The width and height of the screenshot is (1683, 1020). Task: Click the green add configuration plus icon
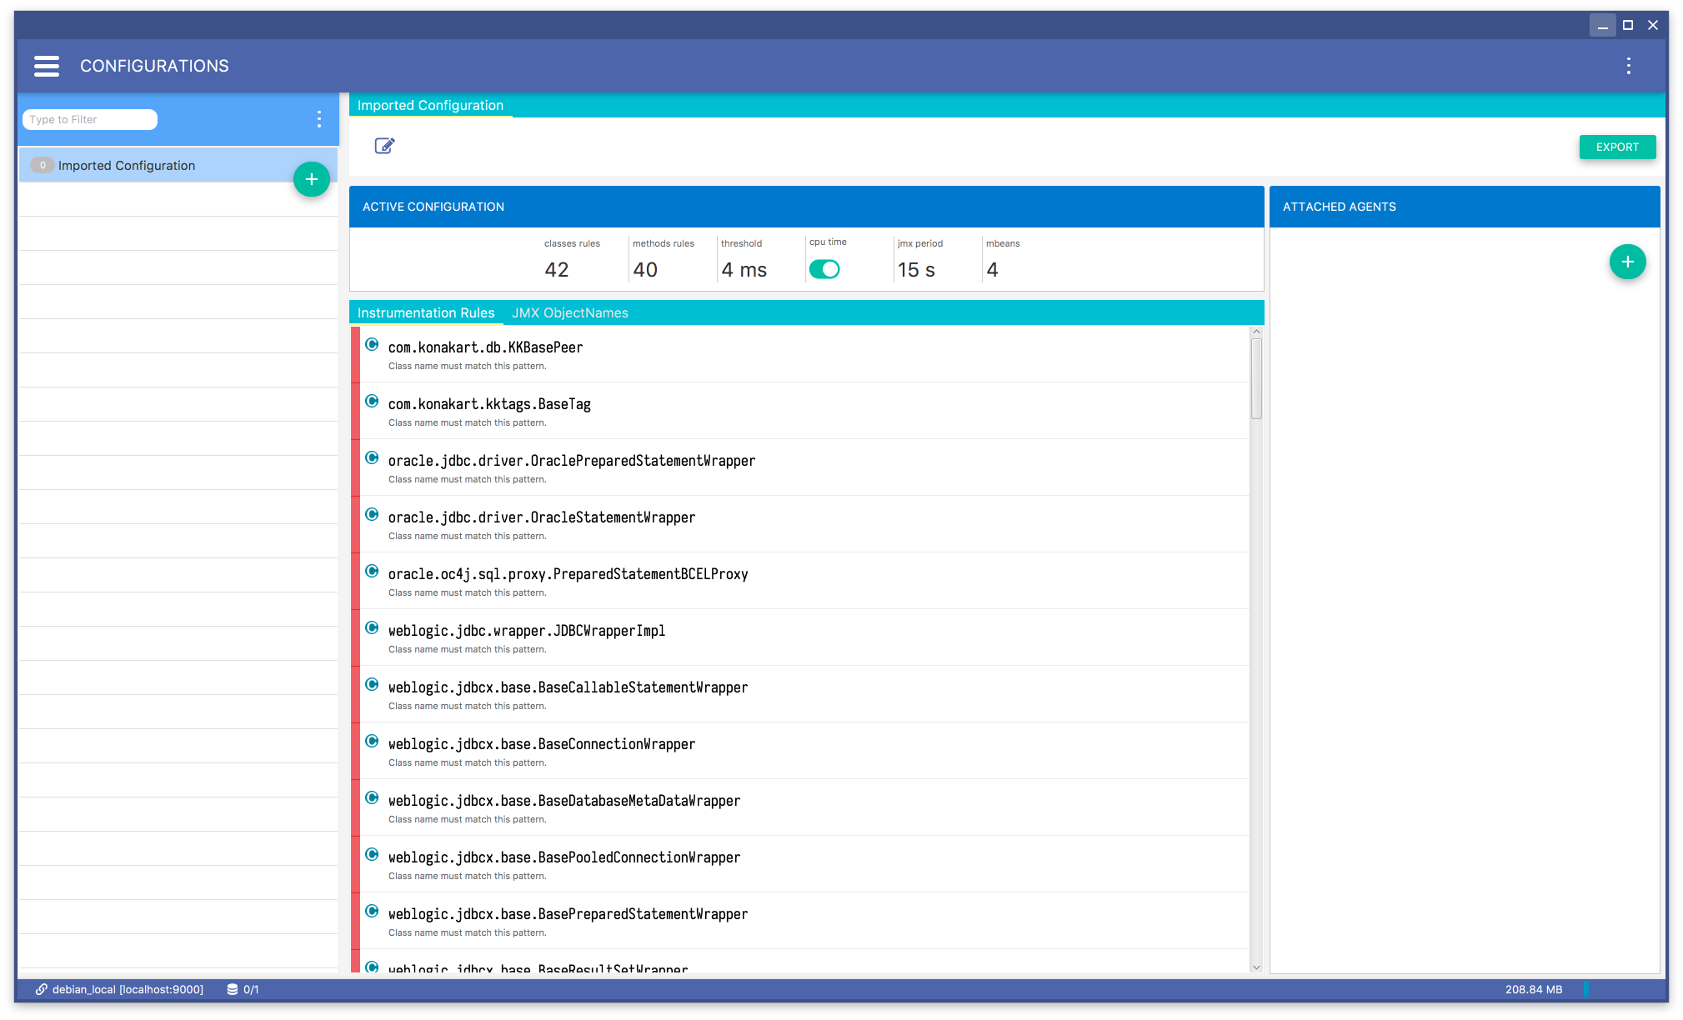point(312,179)
